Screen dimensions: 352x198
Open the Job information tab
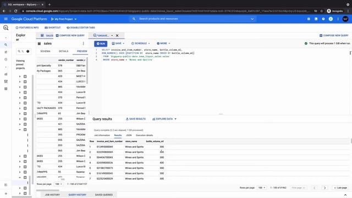102,135
